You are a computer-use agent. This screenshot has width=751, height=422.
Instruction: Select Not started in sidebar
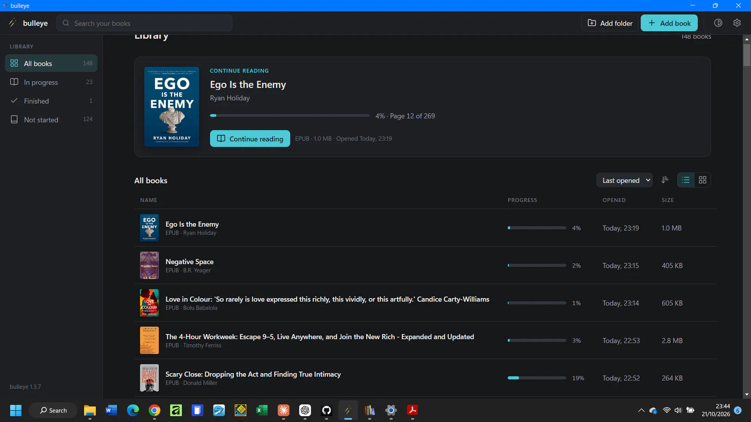tap(51, 120)
